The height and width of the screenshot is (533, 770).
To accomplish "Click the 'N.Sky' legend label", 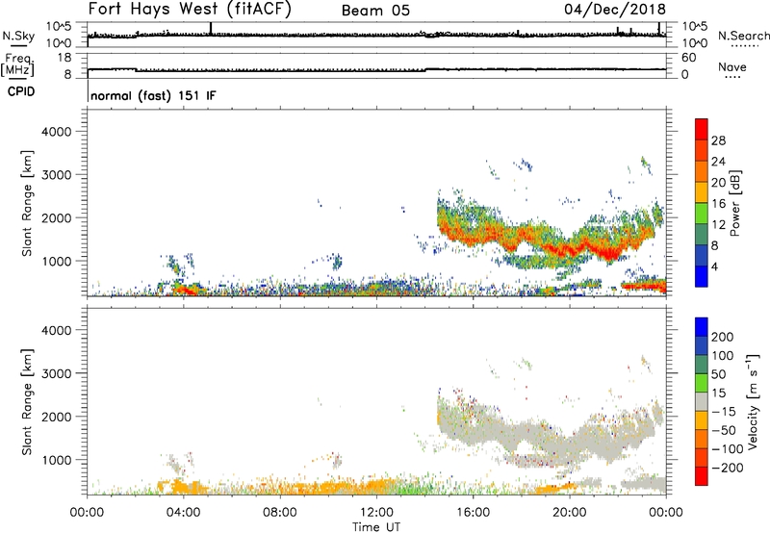I will tap(18, 36).
